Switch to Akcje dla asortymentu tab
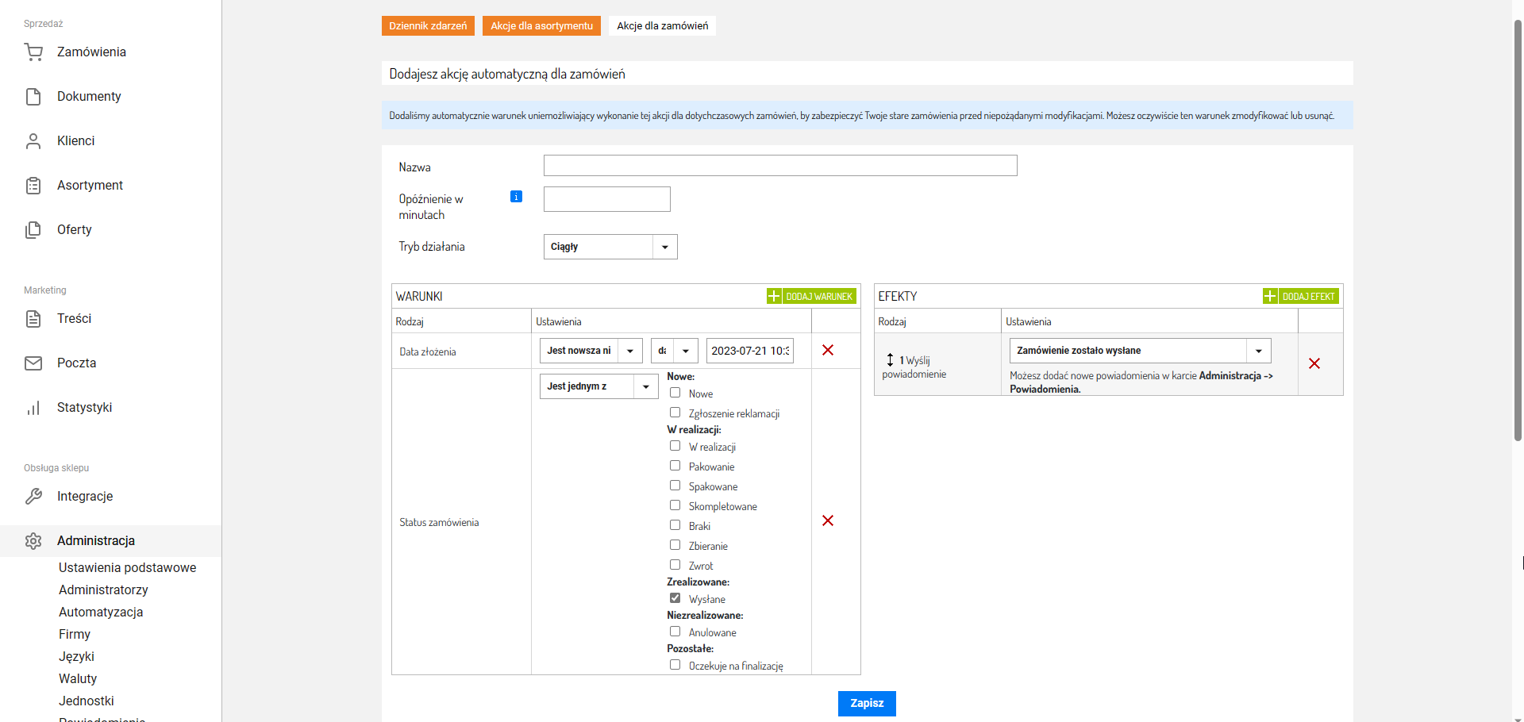This screenshot has width=1524, height=722. pyautogui.click(x=541, y=26)
